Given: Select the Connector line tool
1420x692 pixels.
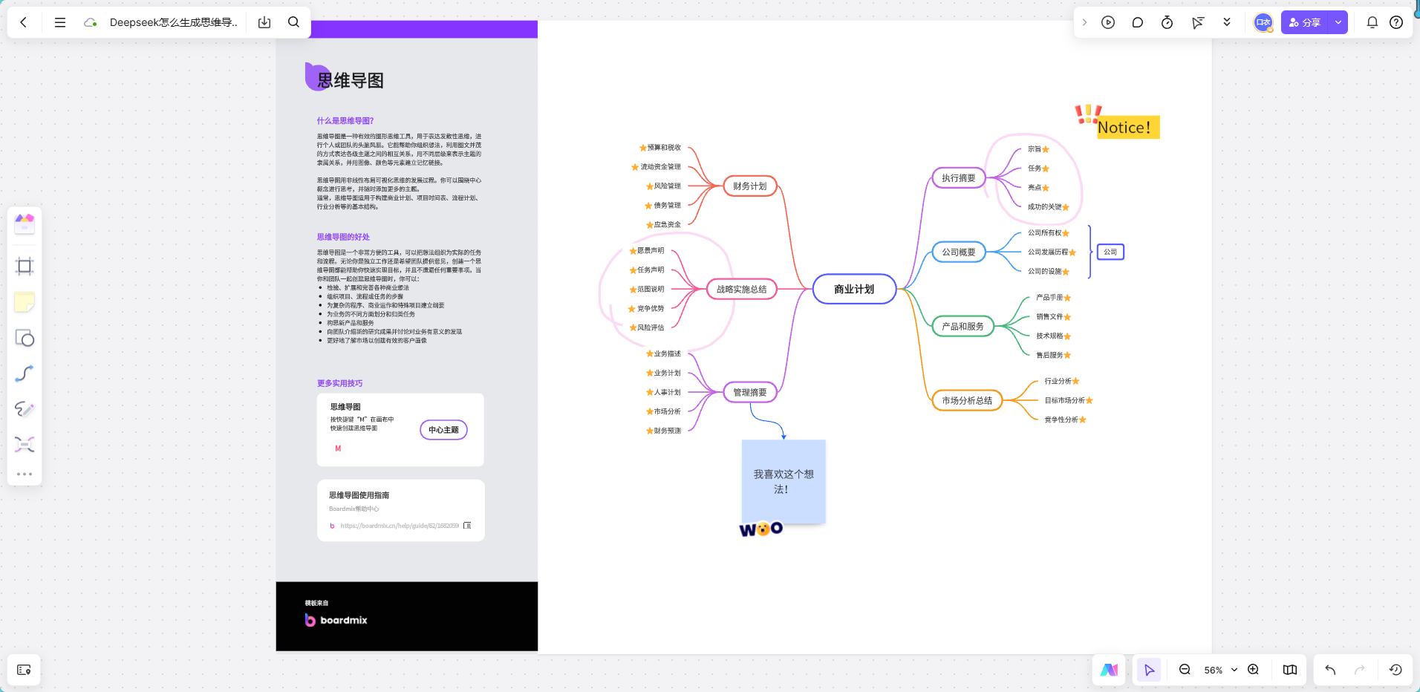Looking at the screenshot, I should tap(25, 373).
